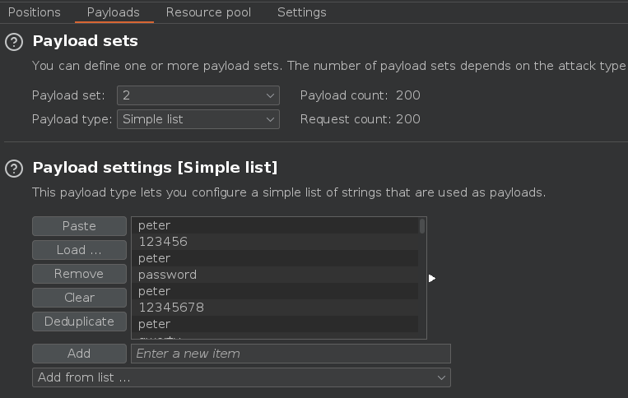Expand the Add from list dropdown

[x=241, y=377]
